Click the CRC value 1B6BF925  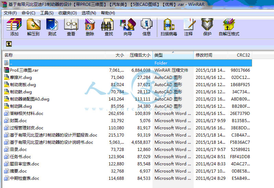pyautogui.click(x=240, y=85)
